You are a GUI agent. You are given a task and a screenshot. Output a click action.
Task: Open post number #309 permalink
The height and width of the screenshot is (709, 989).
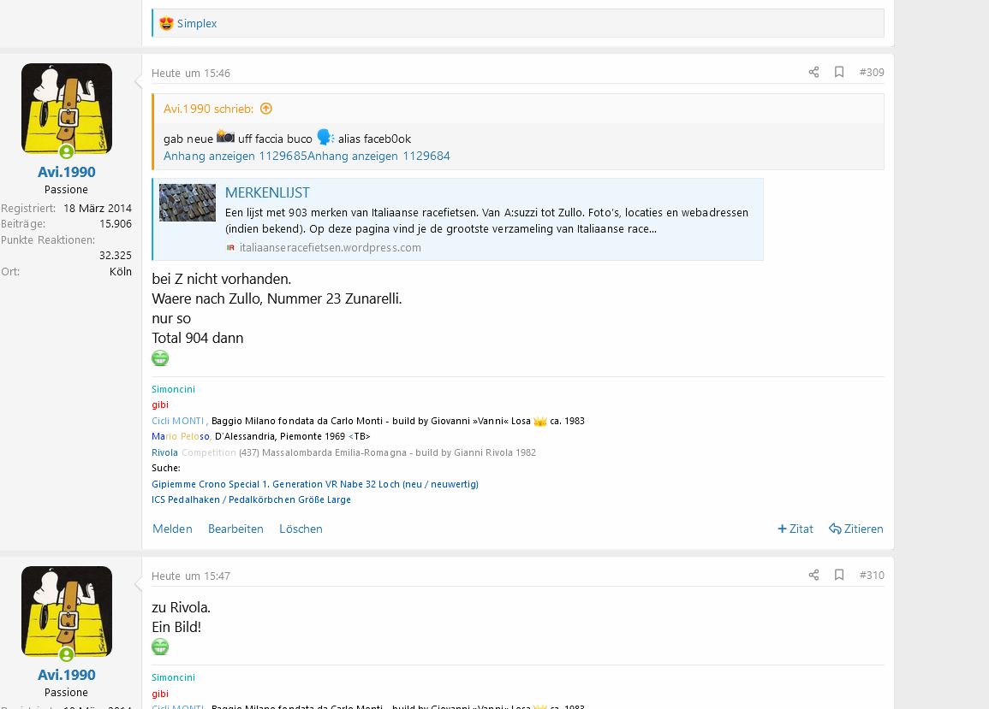coord(871,73)
